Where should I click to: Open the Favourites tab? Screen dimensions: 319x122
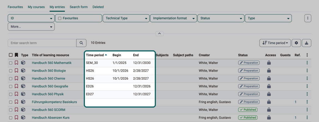15,7
